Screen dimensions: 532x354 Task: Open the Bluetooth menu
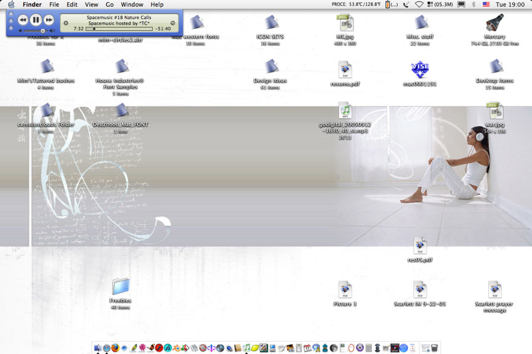pos(474,4)
